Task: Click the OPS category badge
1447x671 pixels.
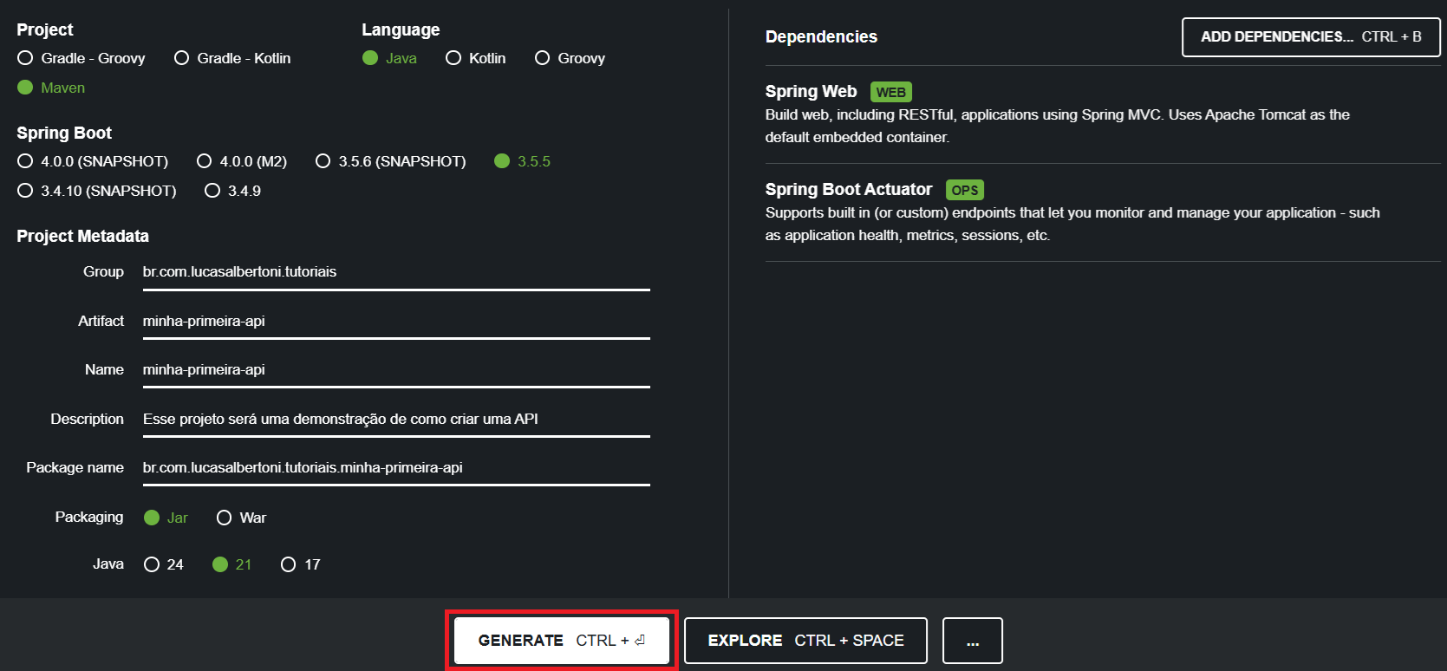Action: [x=965, y=190]
